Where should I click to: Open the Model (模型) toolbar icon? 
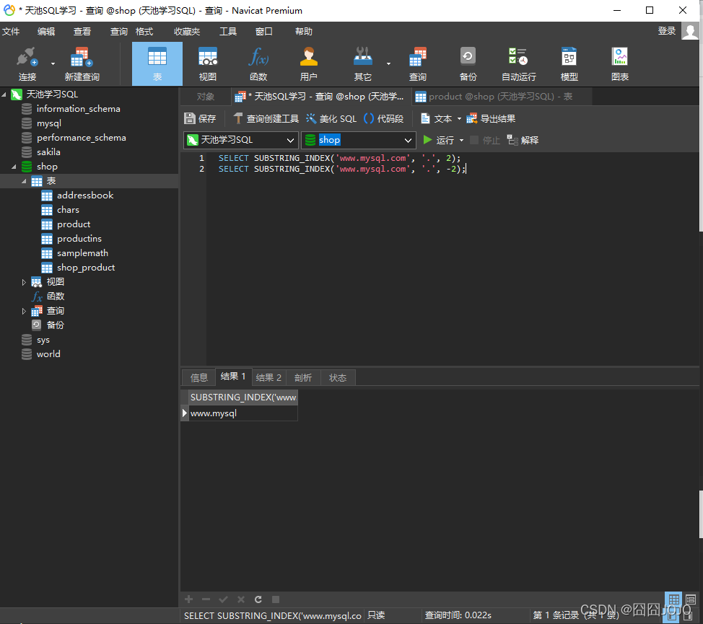569,63
